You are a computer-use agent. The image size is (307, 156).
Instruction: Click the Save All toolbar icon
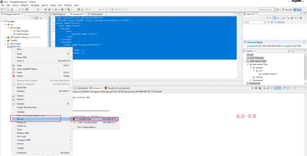click(12, 9)
